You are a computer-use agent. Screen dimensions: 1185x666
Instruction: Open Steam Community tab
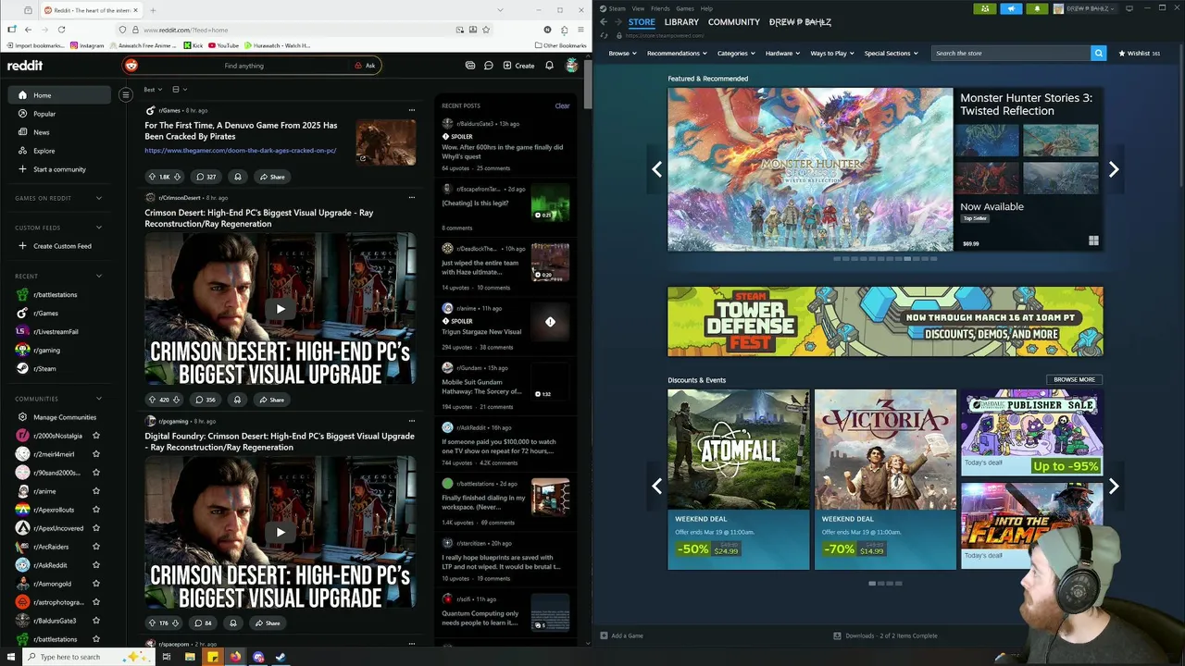[734, 21]
